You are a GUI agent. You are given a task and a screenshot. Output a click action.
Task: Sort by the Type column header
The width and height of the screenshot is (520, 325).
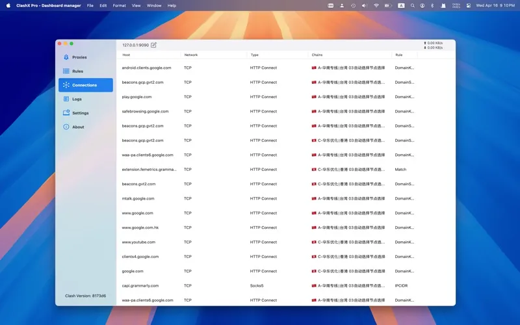(x=254, y=55)
